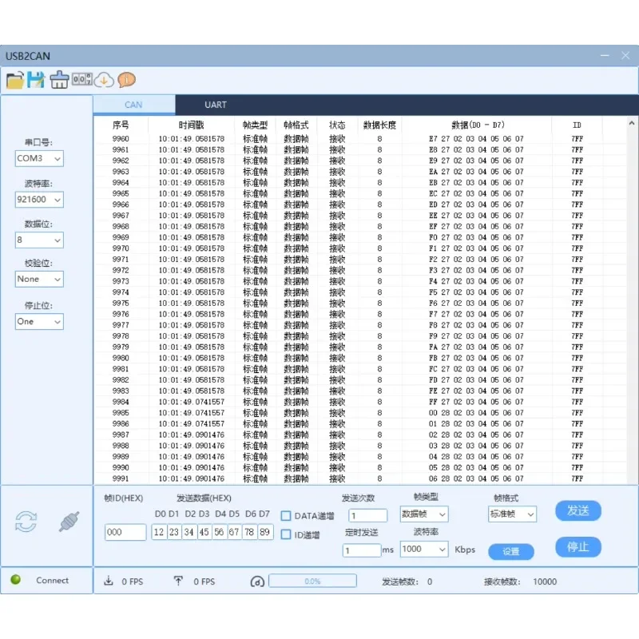This screenshot has width=639, height=639.
Task: Click the refresh ports arrows icon
Action: tap(26, 522)
